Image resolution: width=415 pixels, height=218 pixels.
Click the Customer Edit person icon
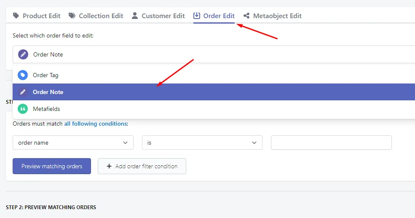pos(135,16)
